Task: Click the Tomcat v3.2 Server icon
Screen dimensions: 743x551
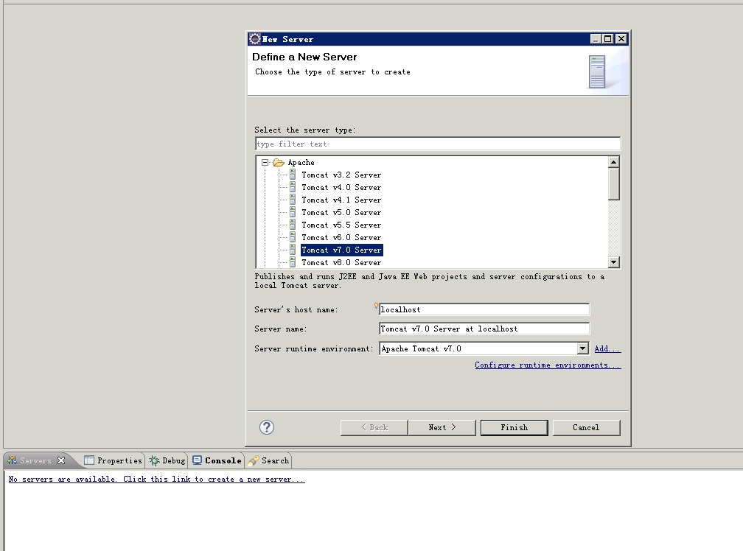Action: click(x=293, y=175)
